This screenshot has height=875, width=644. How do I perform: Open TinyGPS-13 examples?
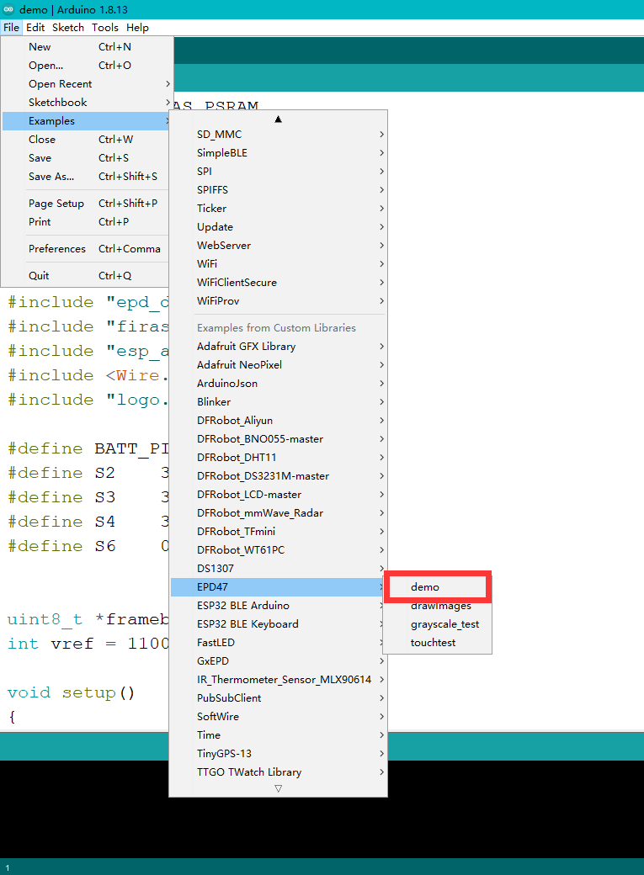(278, 753)
